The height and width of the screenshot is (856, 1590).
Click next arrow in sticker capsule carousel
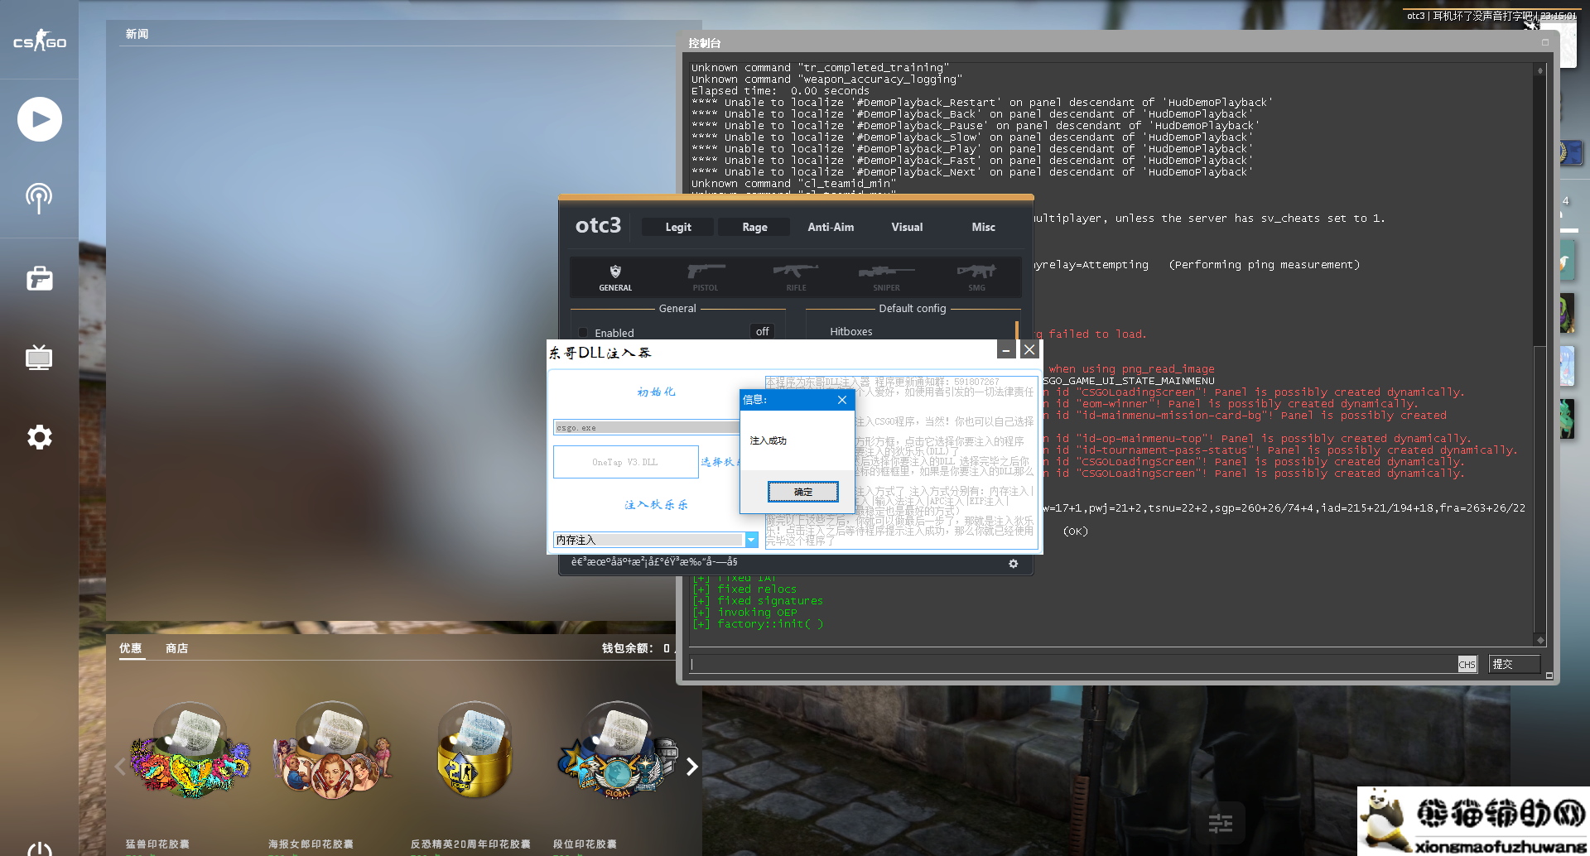(692, 767)
